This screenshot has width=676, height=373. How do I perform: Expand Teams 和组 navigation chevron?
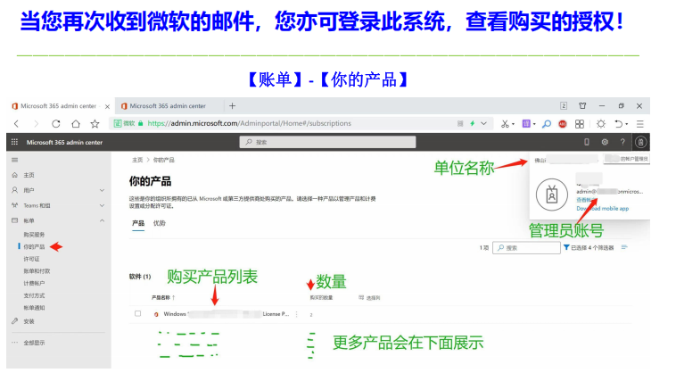tap(103, 206)
